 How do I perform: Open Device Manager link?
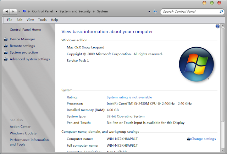(x=22, y=39)
